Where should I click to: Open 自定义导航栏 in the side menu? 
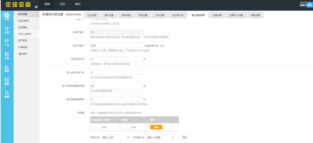[27, 34]
